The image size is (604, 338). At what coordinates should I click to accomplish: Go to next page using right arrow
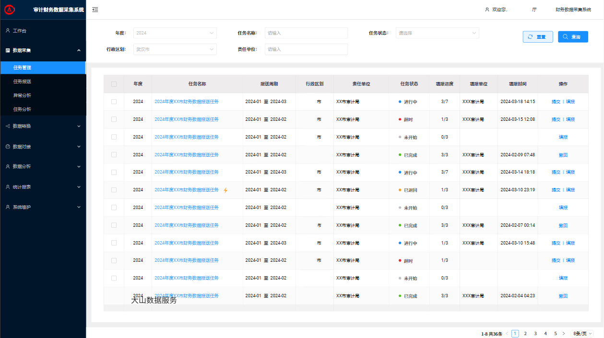coord(563,334)
